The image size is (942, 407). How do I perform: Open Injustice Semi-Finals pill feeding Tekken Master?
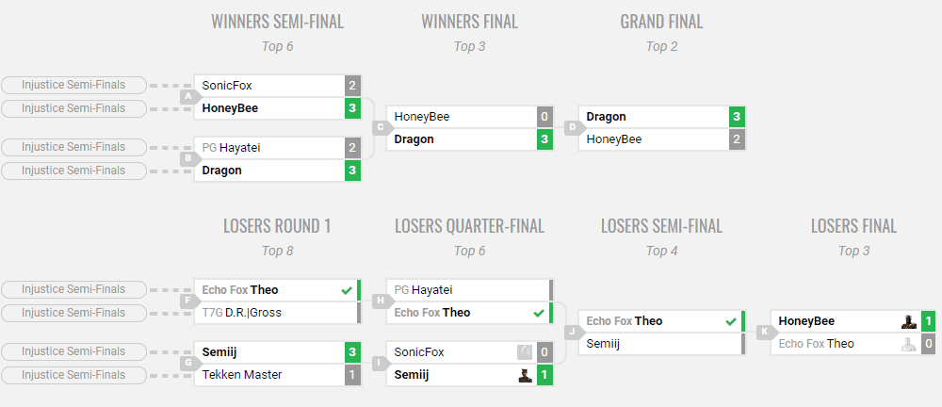pos(73,375)
